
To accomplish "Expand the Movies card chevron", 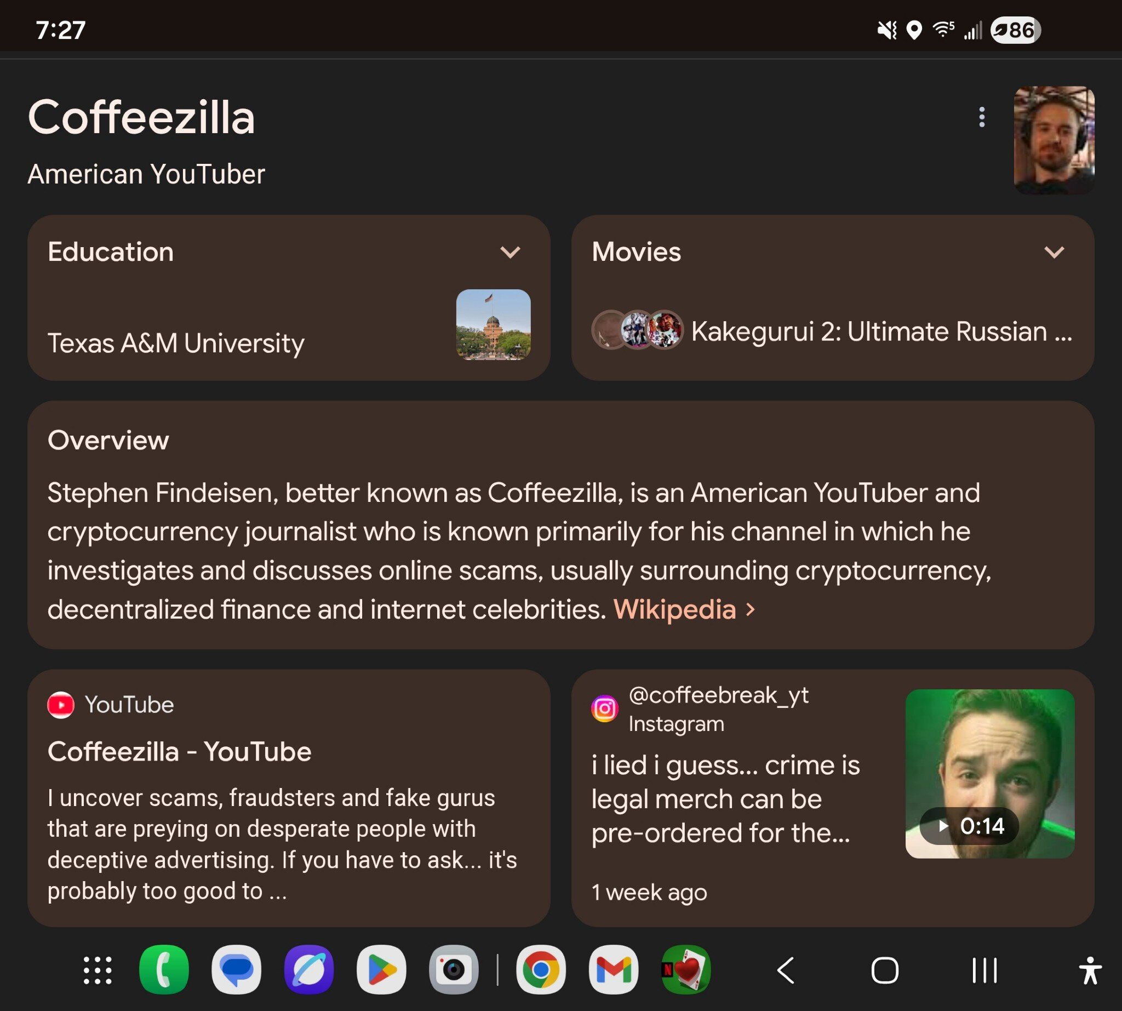I will pos(1054,252).
